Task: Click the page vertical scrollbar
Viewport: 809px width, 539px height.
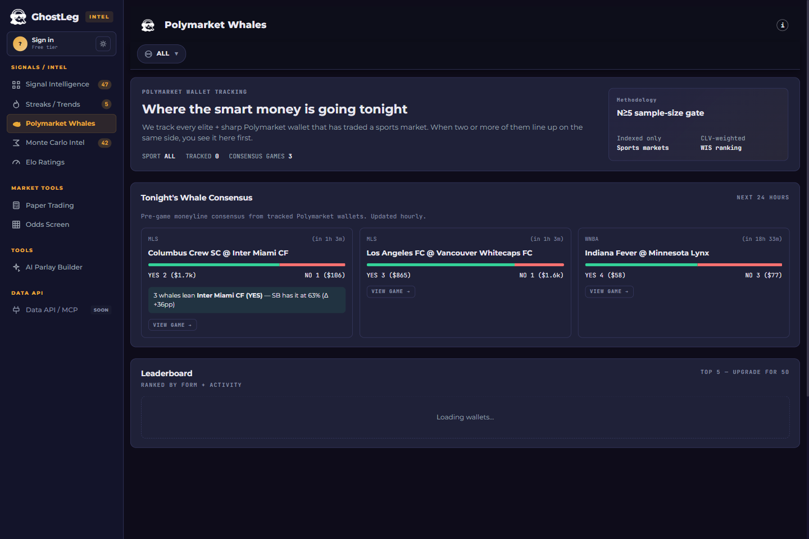Action: [x=807, y=198]
